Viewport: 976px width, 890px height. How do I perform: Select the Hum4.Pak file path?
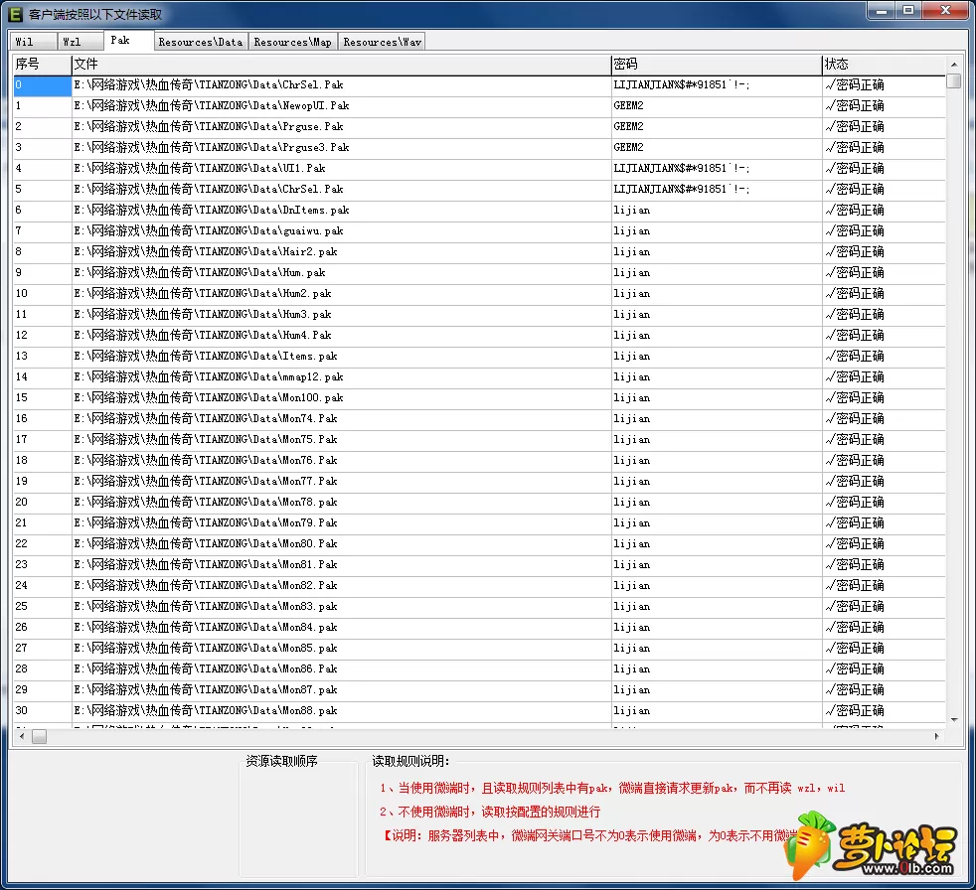tap(203, 335)
